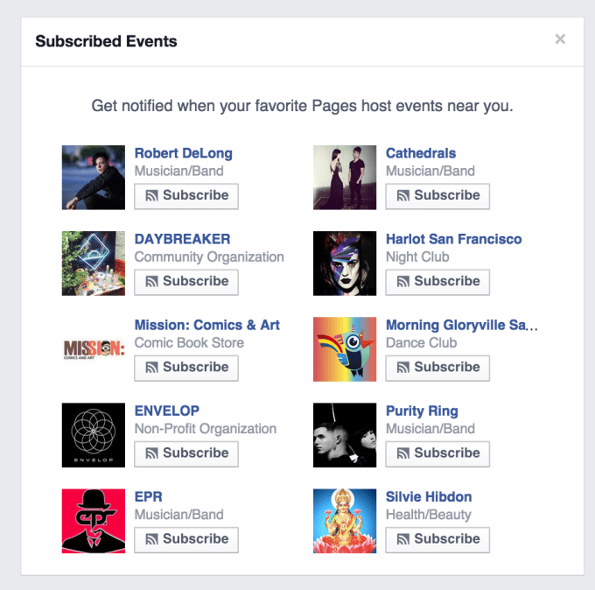This screenshot has height=590, width=595.
Task: Subscribe to DAYBREAKER events
Action: click(186, 282)
